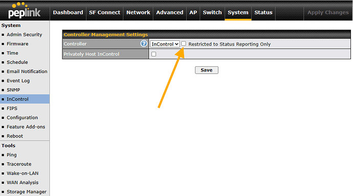
Task: Open Wake-on-LAN tool
Action: point(23,174)
